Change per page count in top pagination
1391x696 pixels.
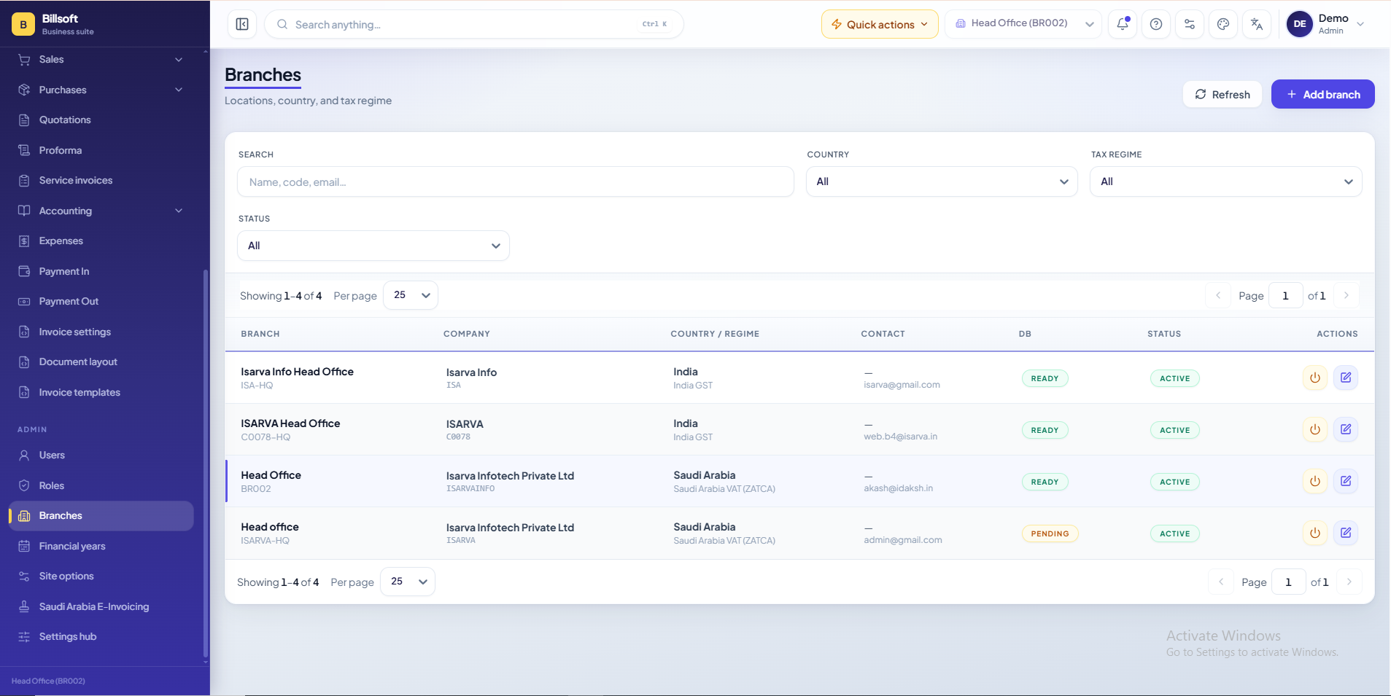point(411,295)
